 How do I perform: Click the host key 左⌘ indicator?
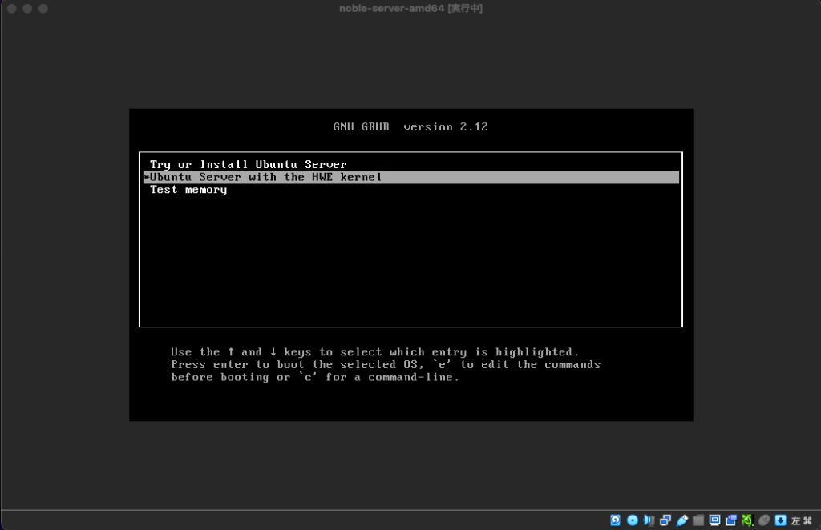click(x=802, y=520)
